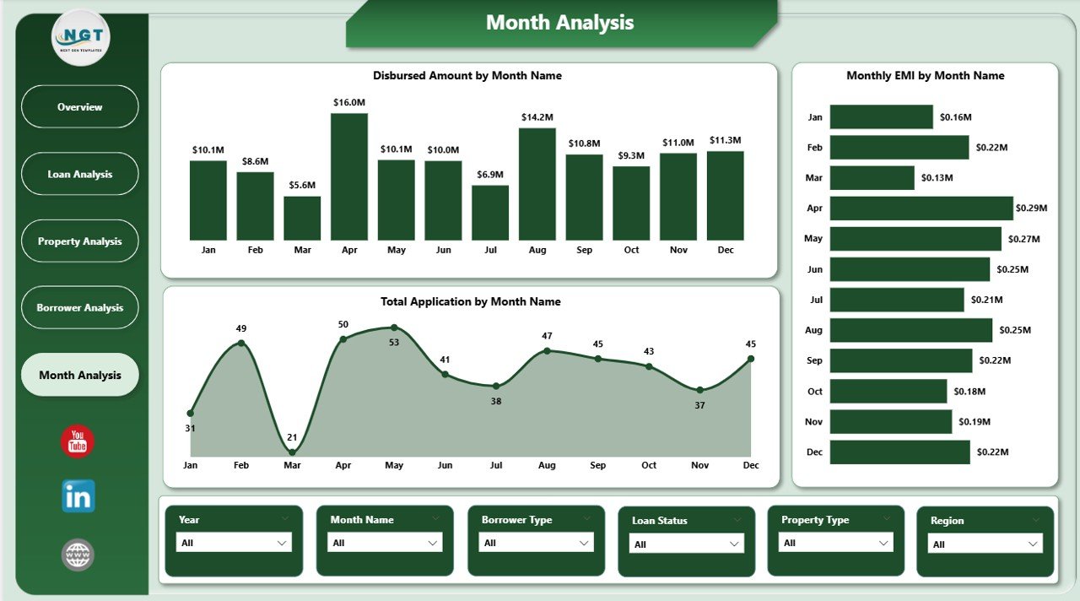
Task: Select the active Month Analysis tab
Action: tap(79, 374)
